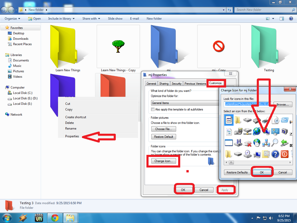Show hidden icons in the system tray
This screenshot has height=223, width=297.
252,218
